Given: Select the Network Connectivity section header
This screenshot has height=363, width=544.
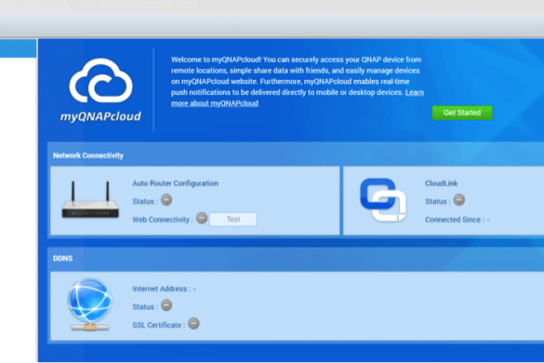Looking at the screenshot, I should coord(88,155).
